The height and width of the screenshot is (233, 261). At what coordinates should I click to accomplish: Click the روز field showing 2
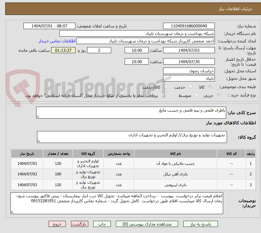tap(99, 50)
